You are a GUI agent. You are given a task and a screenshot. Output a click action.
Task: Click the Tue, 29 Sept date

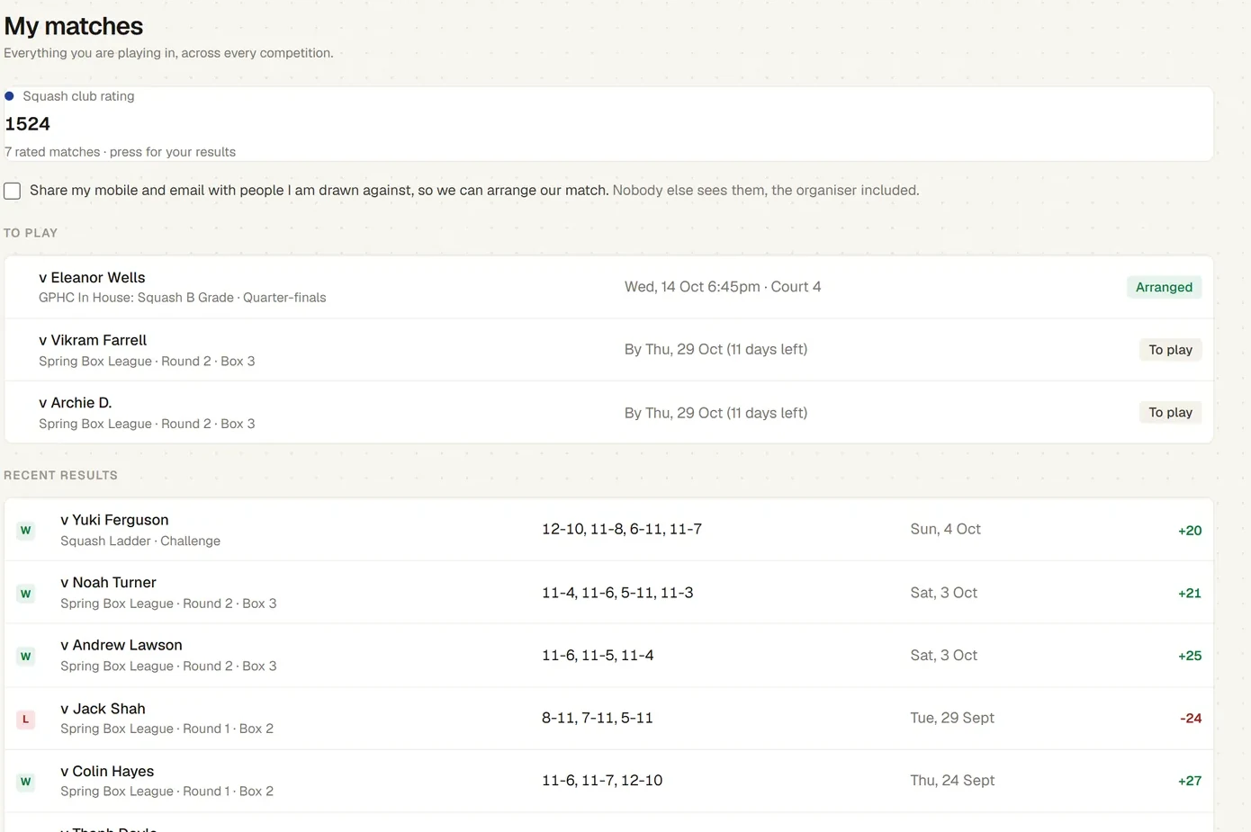(952, 718)
